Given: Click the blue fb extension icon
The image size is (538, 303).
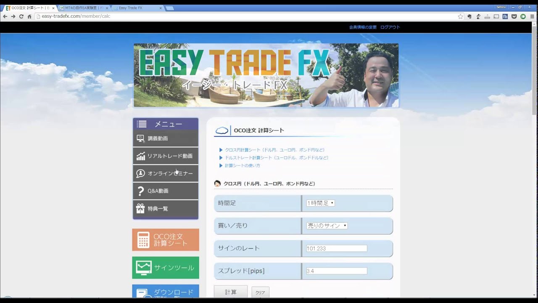Looking at the screenshot, I should click(x=505, y=16).
